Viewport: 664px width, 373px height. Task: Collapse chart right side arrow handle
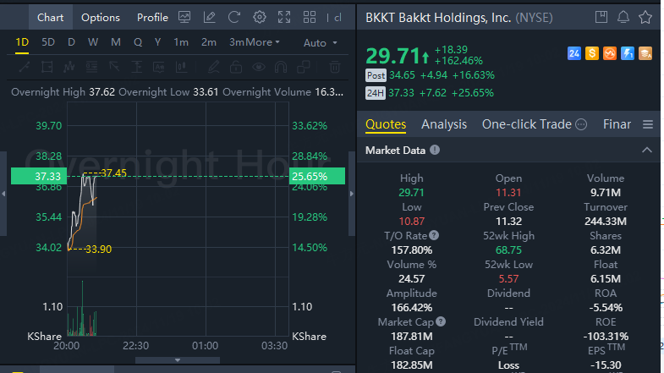point(352,194)
